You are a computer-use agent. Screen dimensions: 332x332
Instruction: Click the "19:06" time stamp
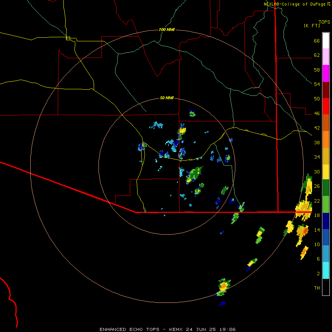227,329
